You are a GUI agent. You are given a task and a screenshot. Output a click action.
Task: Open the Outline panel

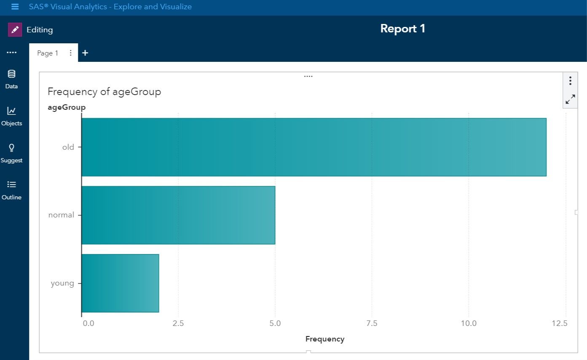point(11,190)
